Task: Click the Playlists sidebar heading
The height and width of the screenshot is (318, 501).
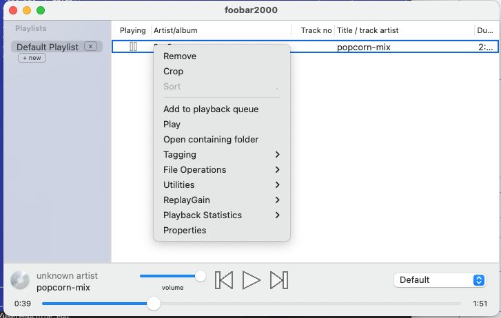Action: [31, 28]
